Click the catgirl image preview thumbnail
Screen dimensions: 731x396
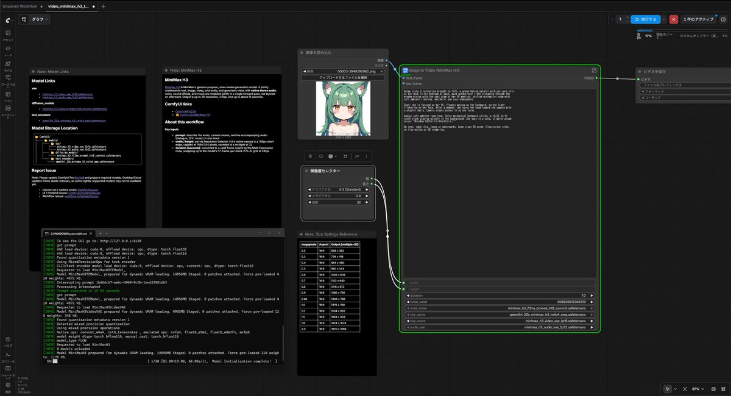click(343, 108)
